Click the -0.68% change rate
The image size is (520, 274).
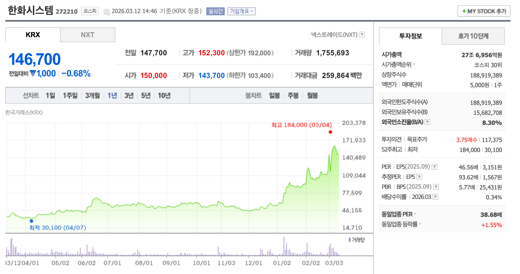click(76, 74)
